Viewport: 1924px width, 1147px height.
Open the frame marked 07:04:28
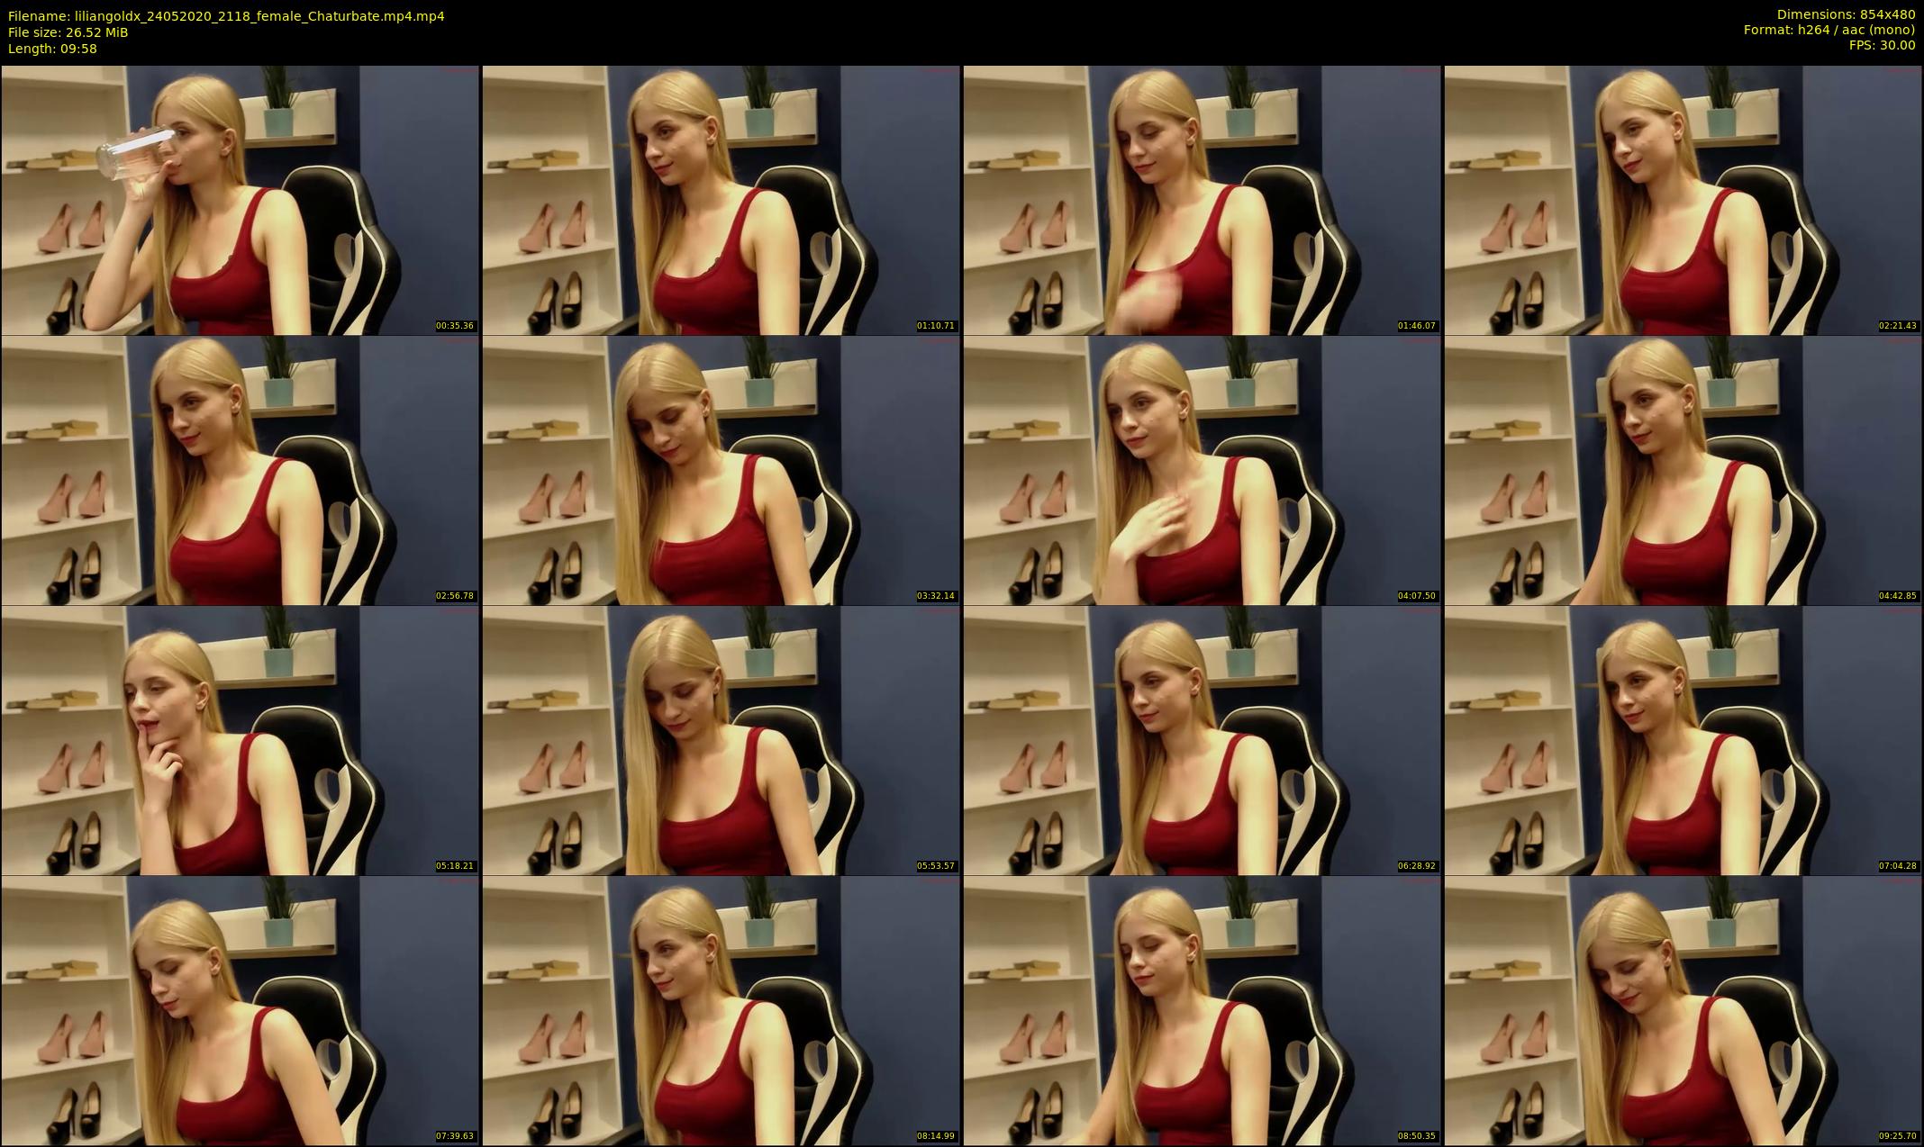(x=1683, y=740)
